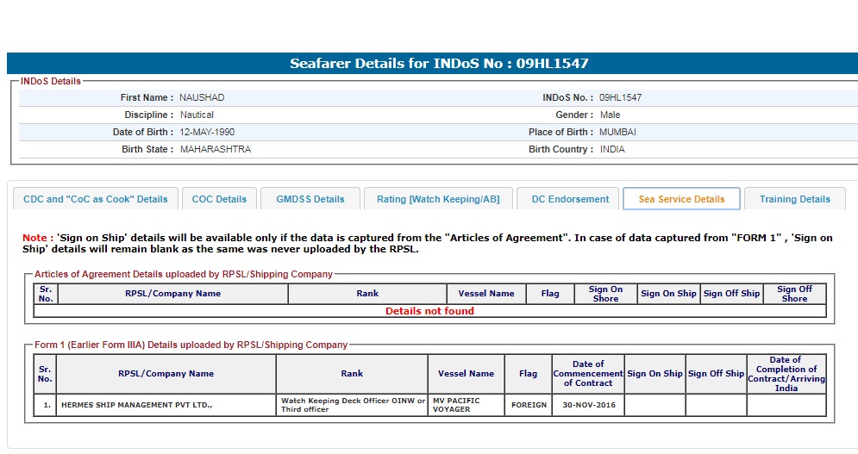This screenshot has width=858, height=454.
Task: Select the 30-NOV-2016 commencement date cell
Action: [x=587, y=405]
